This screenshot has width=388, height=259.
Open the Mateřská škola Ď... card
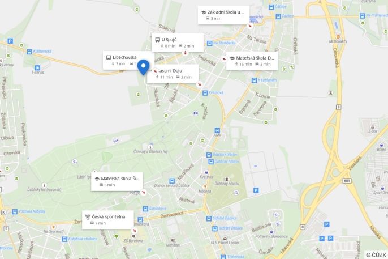[252, 61]
